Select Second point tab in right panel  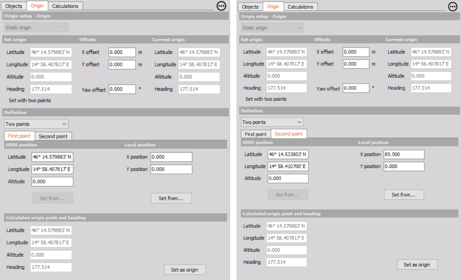tap(289, 133)
